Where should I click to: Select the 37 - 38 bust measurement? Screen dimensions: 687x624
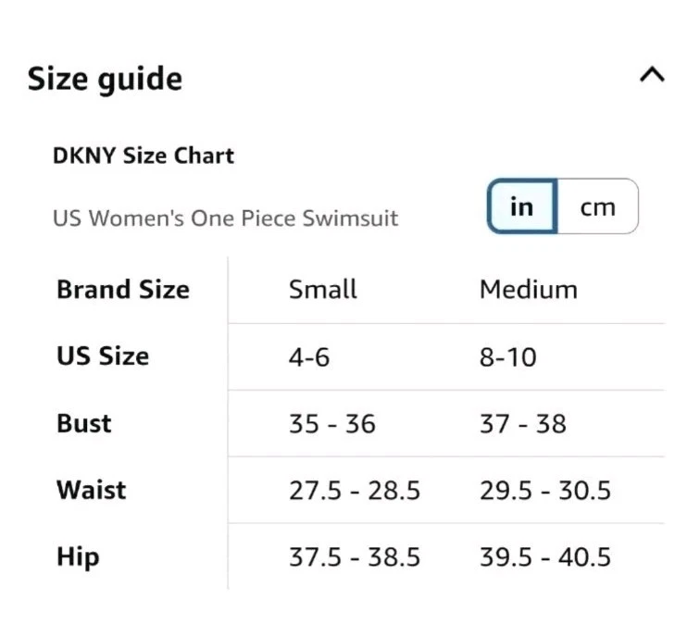pos(522,424)
